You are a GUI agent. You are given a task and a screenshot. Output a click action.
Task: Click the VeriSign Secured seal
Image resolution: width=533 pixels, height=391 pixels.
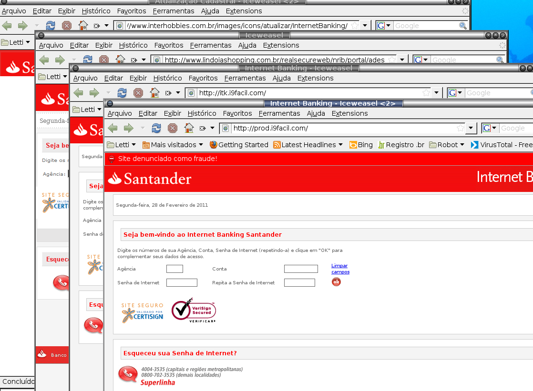click(194, 310)
